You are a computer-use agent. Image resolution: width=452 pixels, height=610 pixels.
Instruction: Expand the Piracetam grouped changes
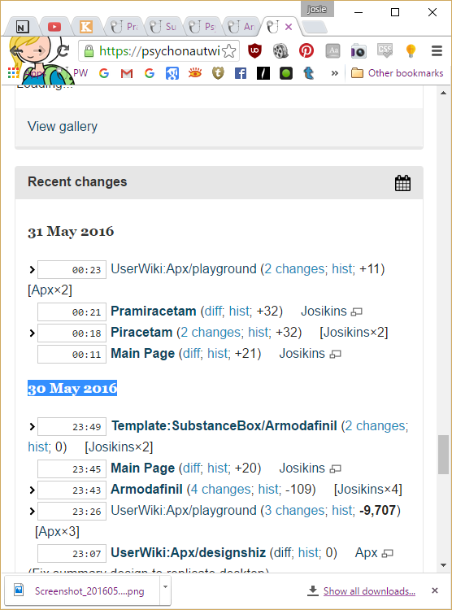(33, 333)
